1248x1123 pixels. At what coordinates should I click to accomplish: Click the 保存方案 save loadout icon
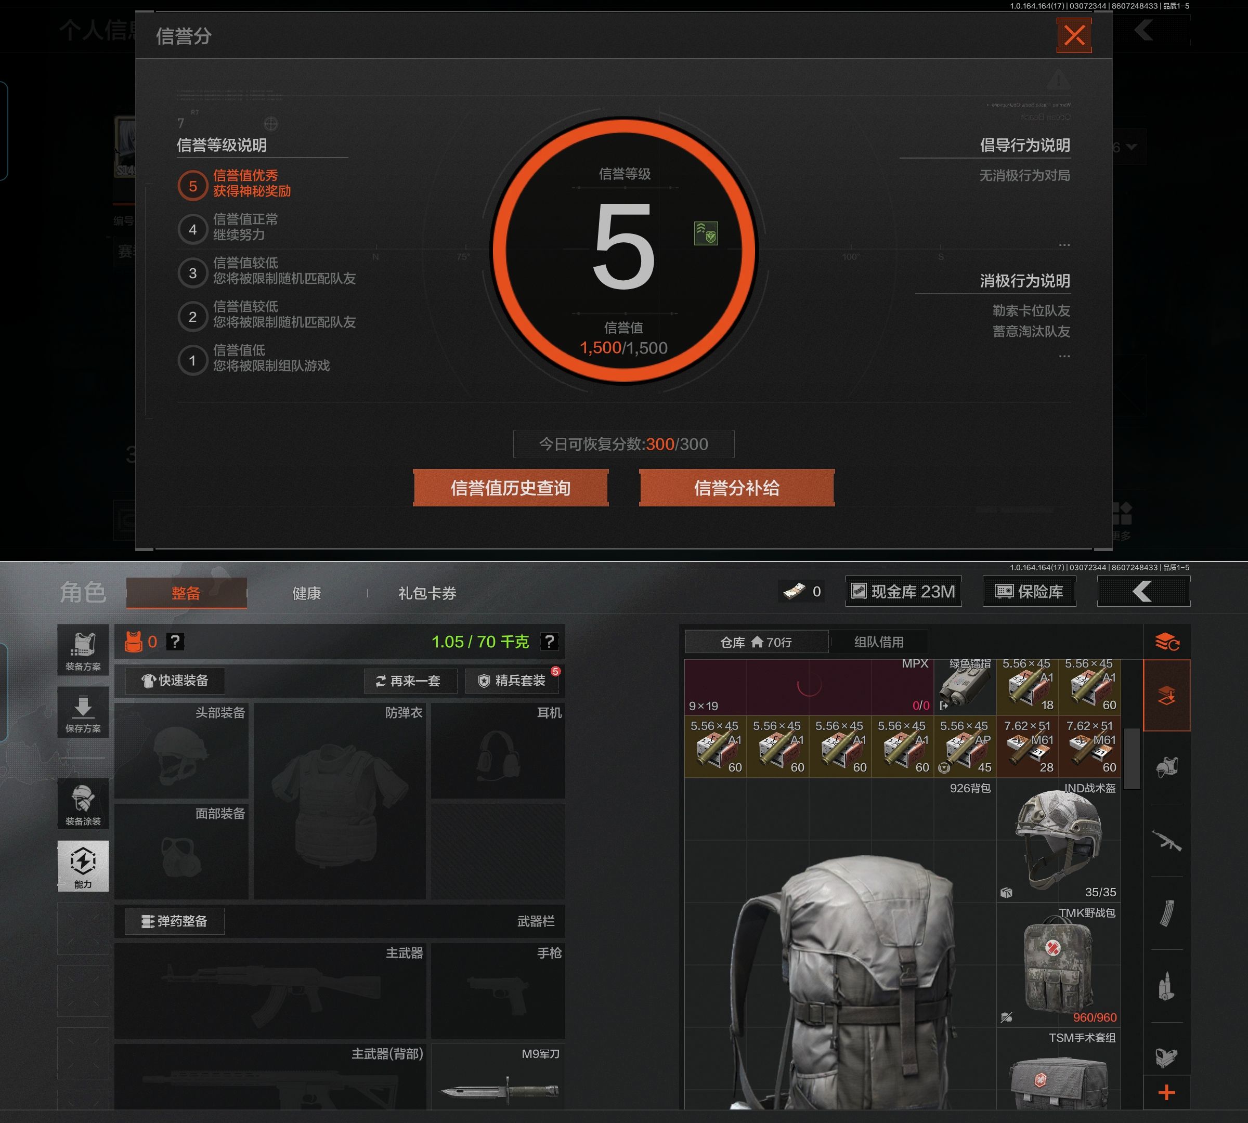click(83, 712)
